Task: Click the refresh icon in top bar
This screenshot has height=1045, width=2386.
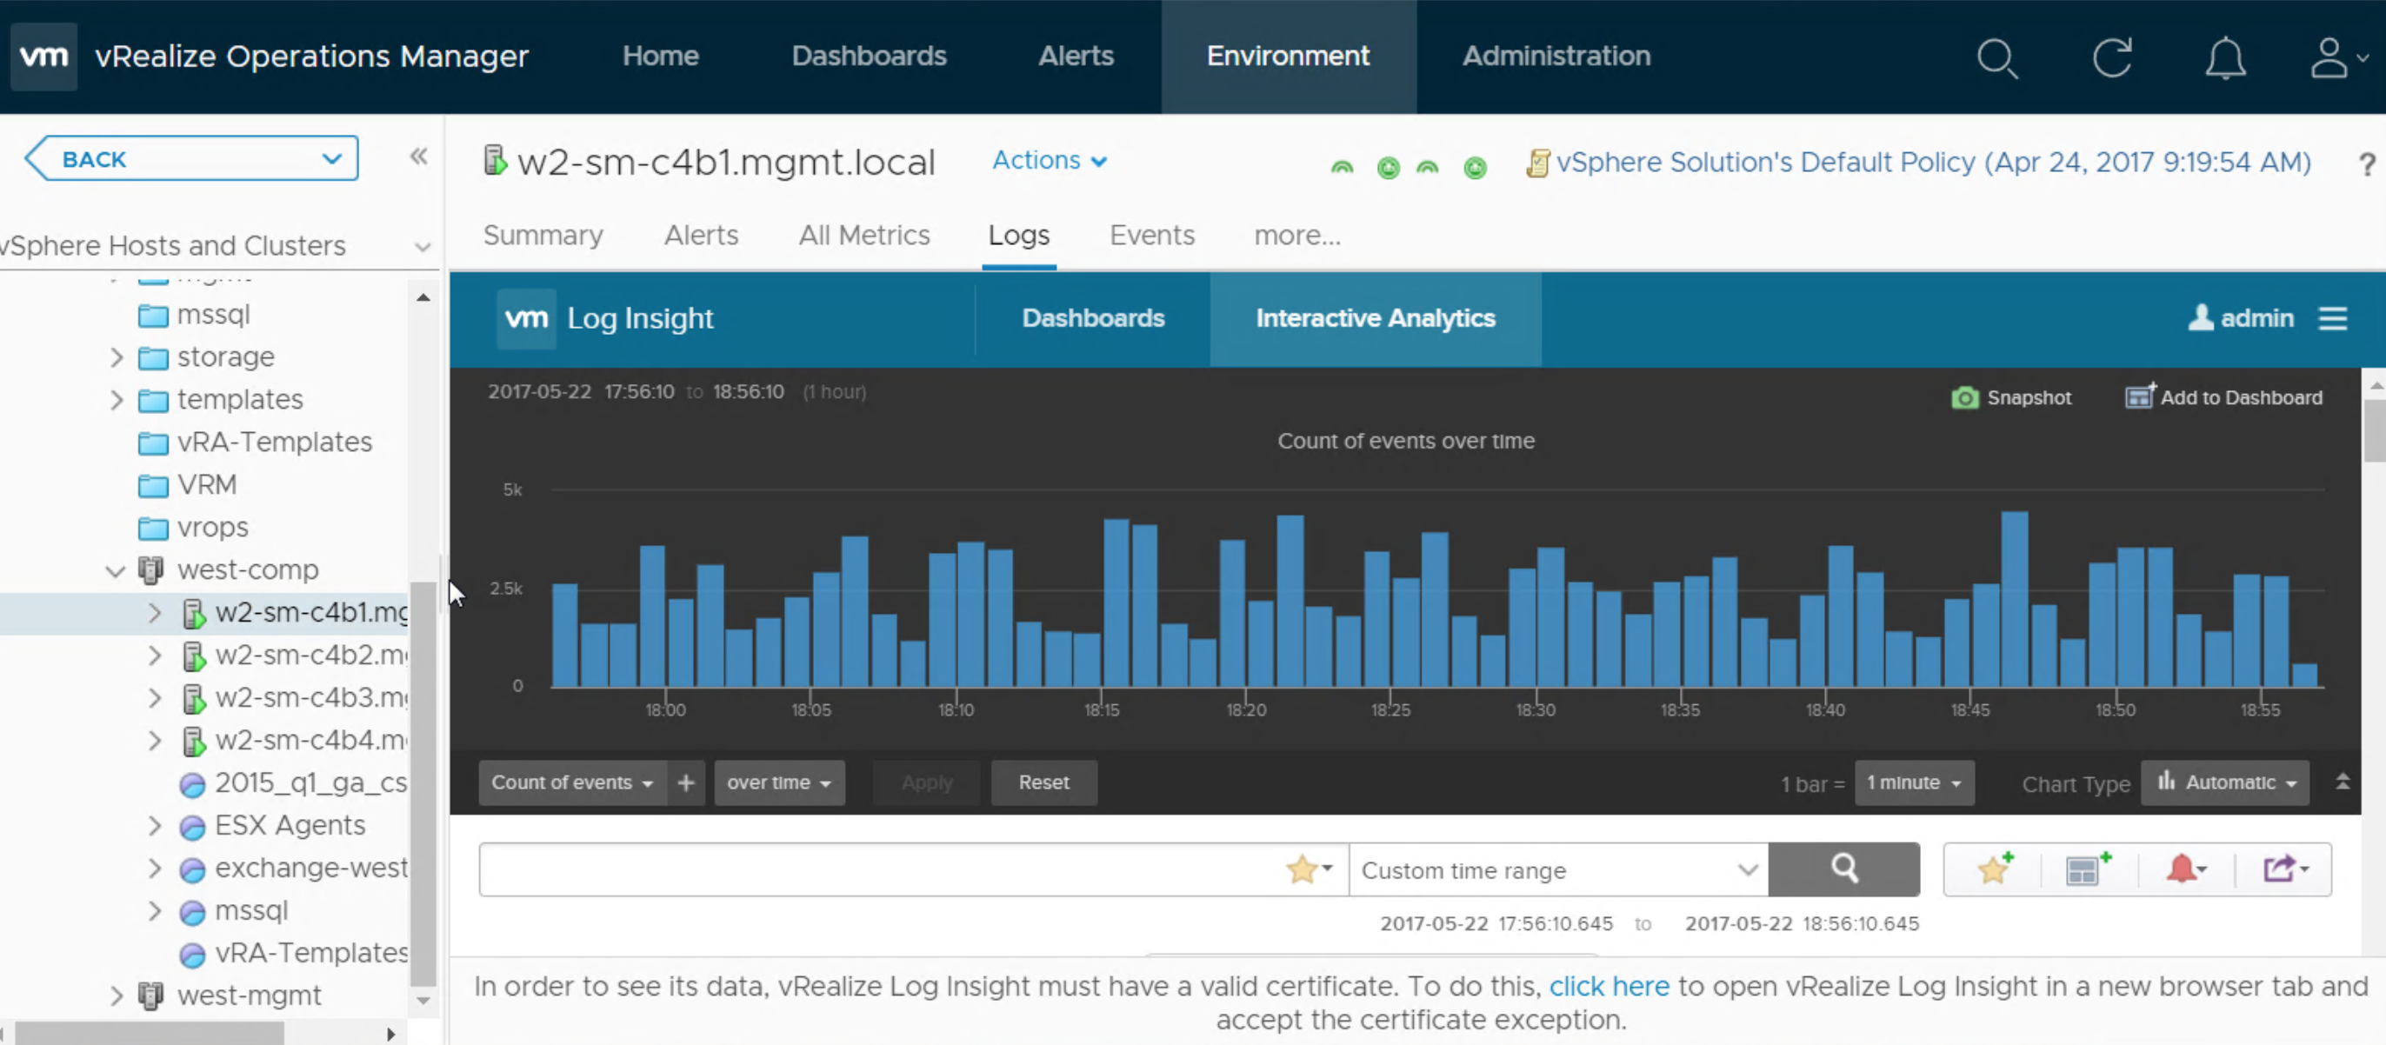Action: pyautogui.click(x=2112, y=57)
